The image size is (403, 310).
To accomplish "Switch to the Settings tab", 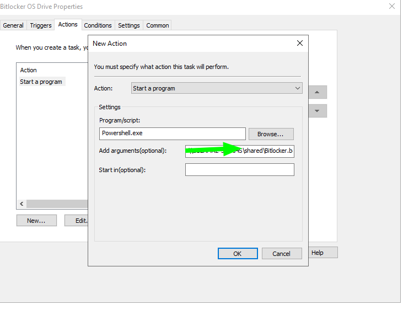I will click(129, 25).
